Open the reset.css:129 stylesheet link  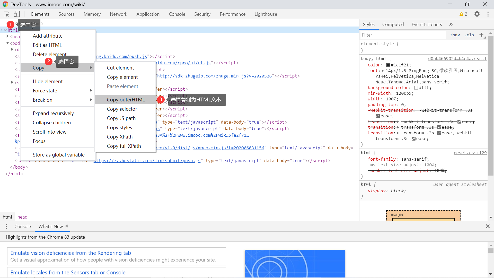click(470, 153)
